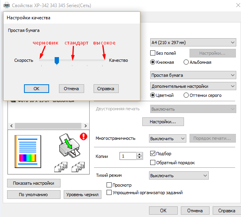Open the Многостраничность dropdown
The height and width of the screenshot is (217, 241).
(167, 139)
